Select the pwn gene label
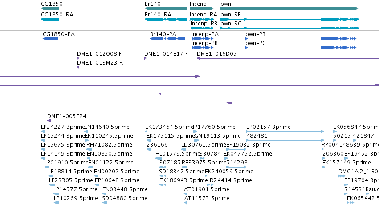379x205 pixels. click(x=226, y=4)
